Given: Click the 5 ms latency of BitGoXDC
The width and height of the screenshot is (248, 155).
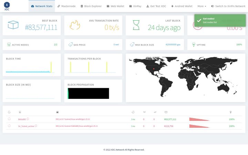Looking at the screenshot, I should 133,120.
